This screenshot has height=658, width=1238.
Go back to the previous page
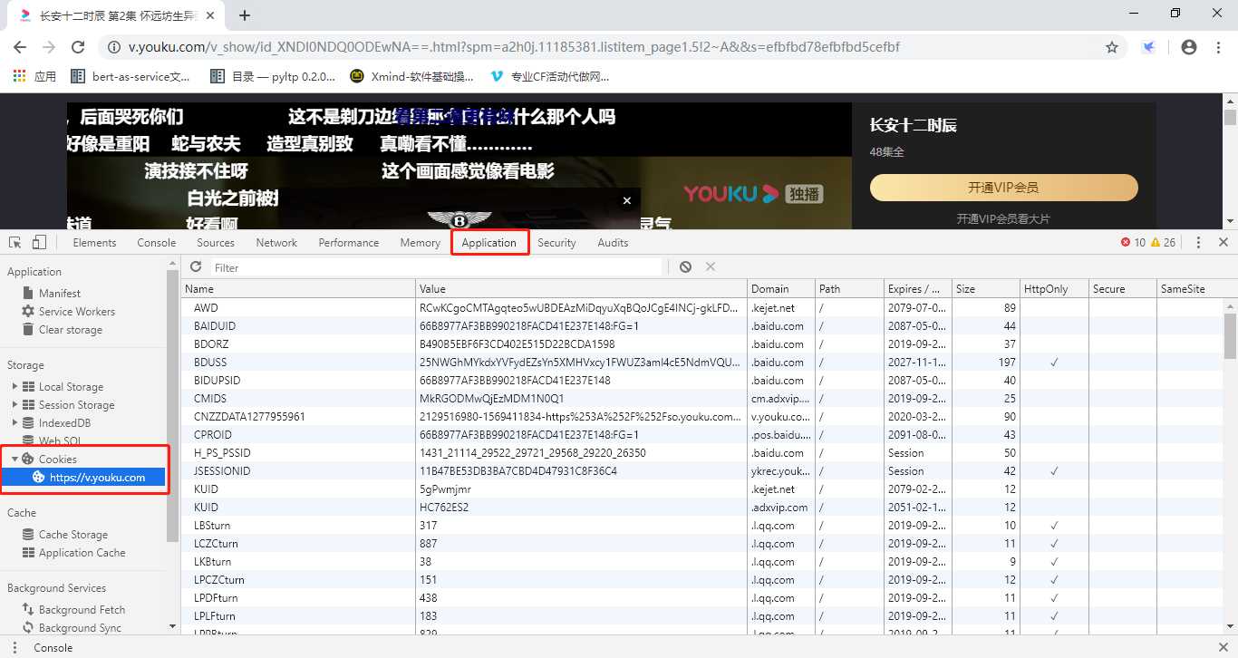pos(20,47)
